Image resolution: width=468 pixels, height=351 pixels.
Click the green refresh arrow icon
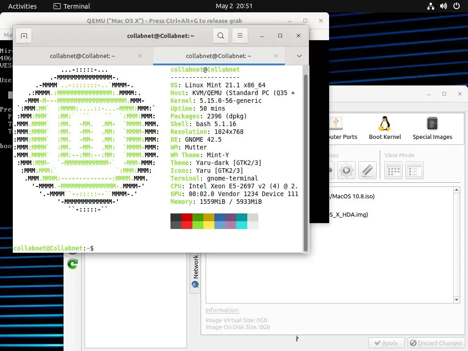73,264
